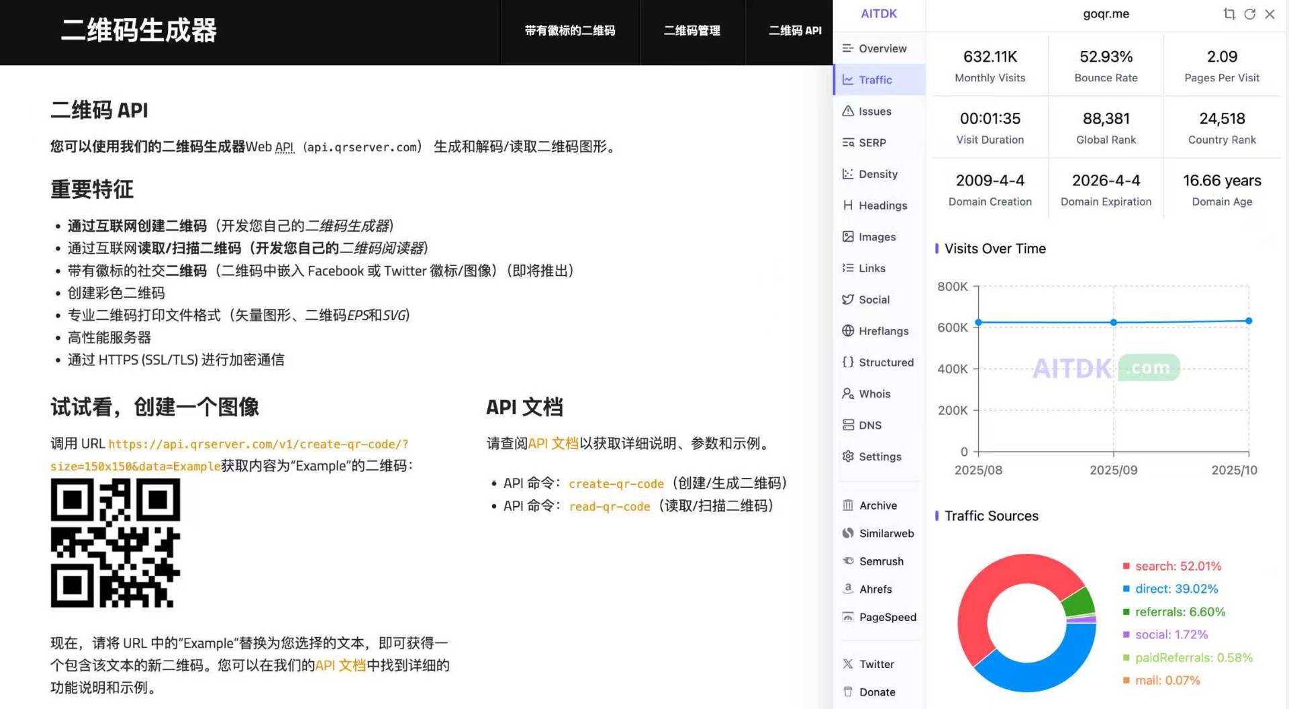Image resolution: width=1289 pixels, height=709 pixels.
Task: Open the Settings gear icon
Action: coord(848,457)
